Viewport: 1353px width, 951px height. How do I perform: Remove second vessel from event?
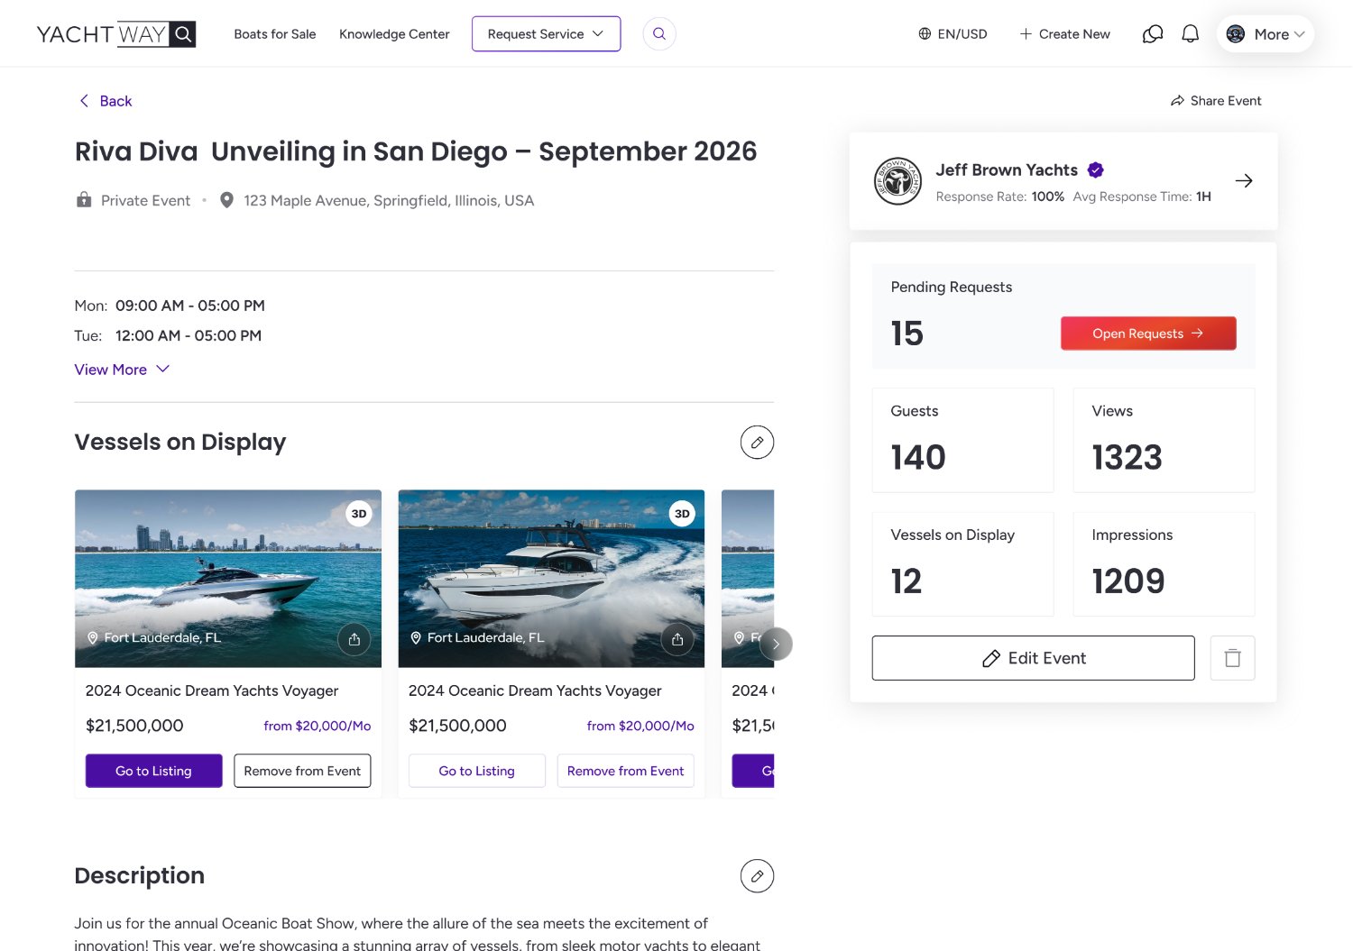tap(626, 771)
